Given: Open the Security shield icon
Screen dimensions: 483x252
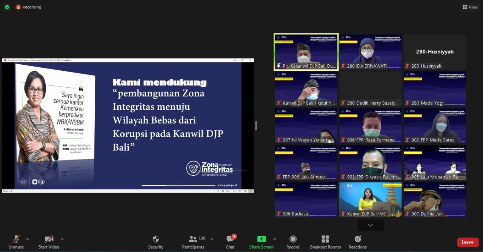Looking at the screenshot, I should pos(155,239).
